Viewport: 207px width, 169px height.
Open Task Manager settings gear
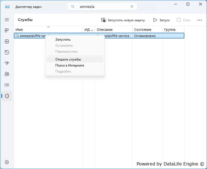coord(7,162)
